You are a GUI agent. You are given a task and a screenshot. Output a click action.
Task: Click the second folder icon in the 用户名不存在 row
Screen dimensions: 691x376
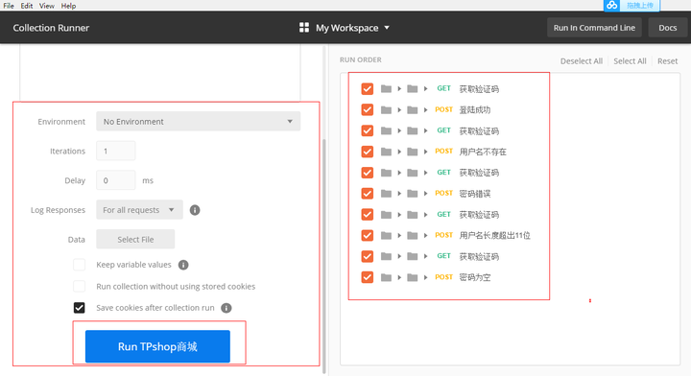[413, 152]
